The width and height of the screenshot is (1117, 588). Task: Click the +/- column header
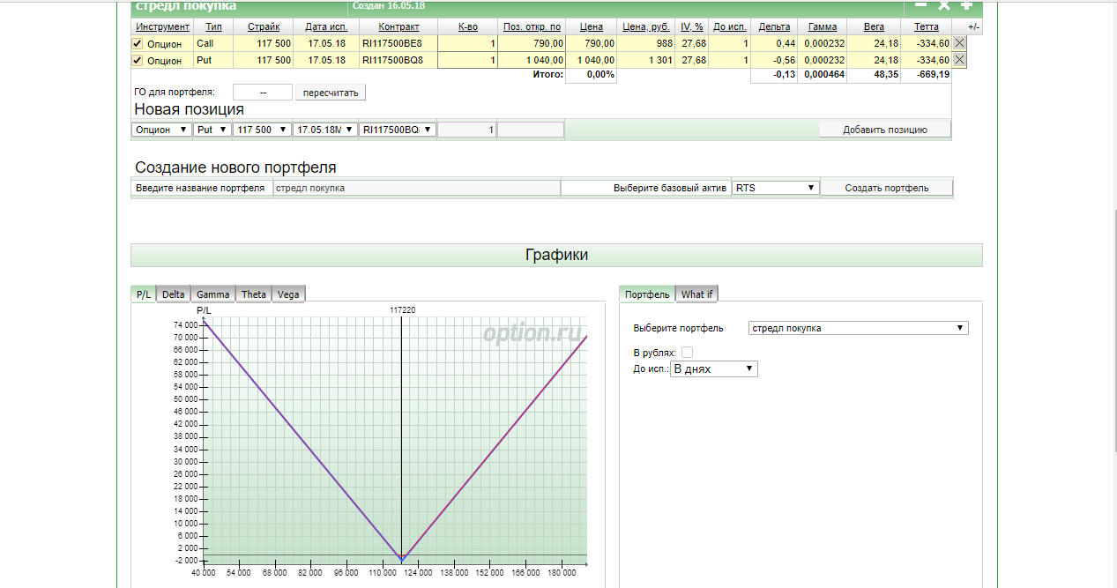click(973, 27)
